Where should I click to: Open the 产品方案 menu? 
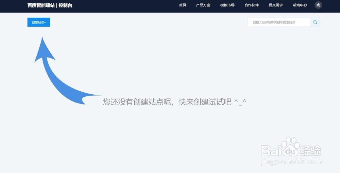[203, 5]
